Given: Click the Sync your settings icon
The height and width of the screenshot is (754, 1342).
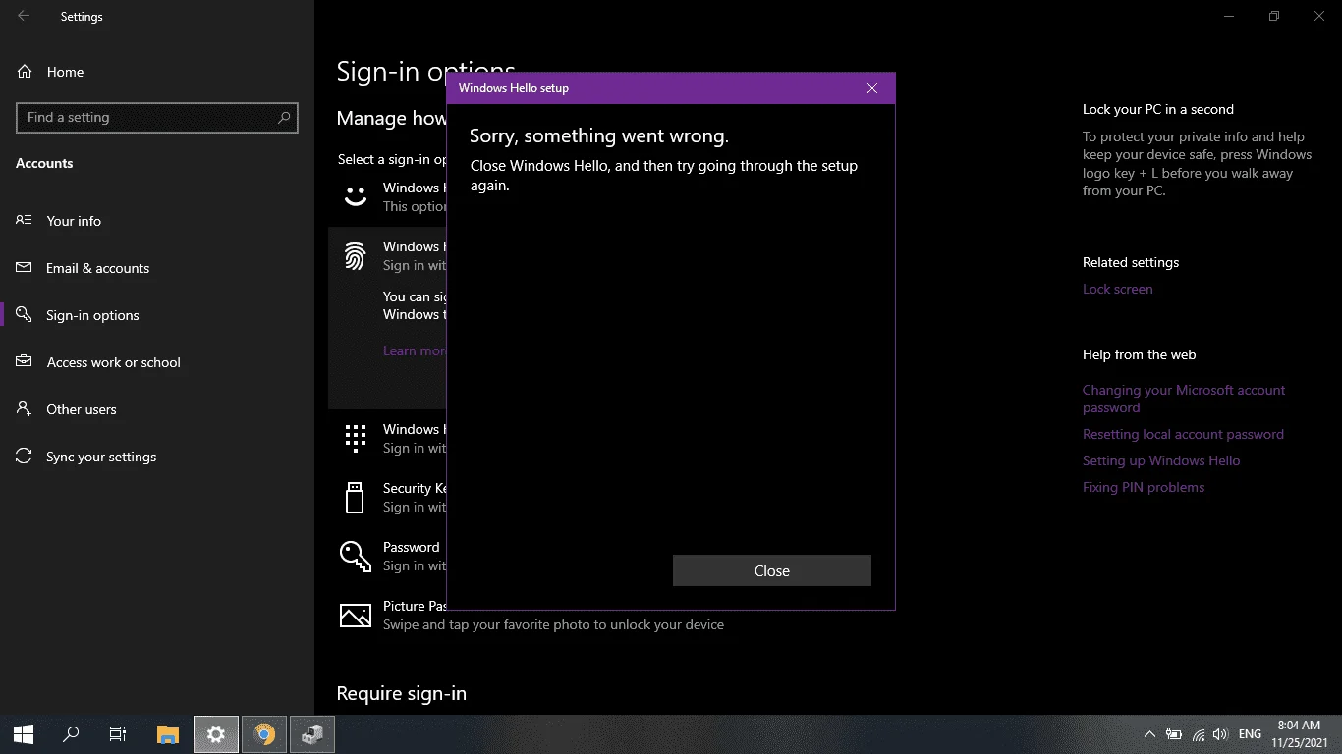Looking at the screenshot, I should point(25,456).
